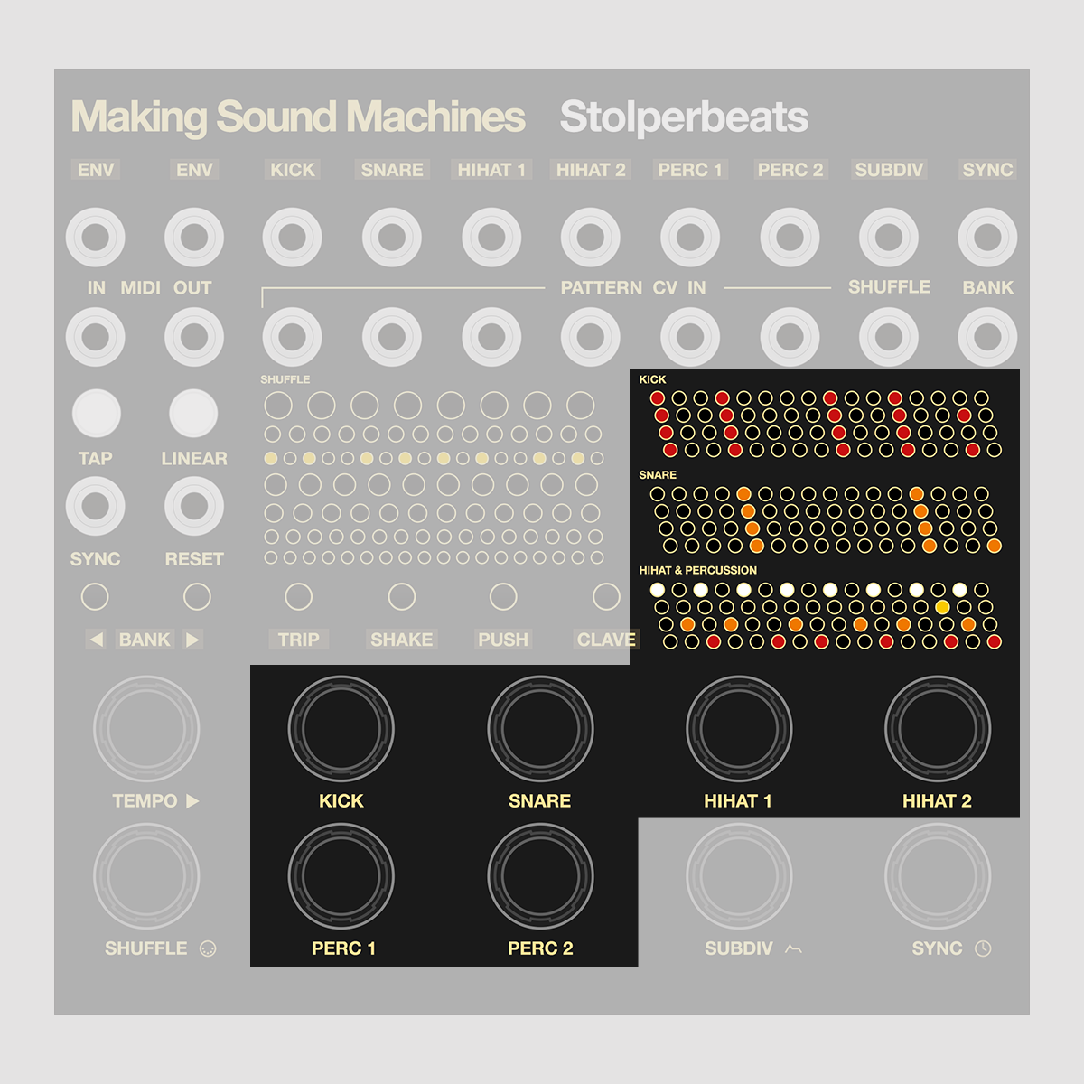Click the 'PATTERN CV IN' label
1084x1084 pixels.
pos(633,287)
